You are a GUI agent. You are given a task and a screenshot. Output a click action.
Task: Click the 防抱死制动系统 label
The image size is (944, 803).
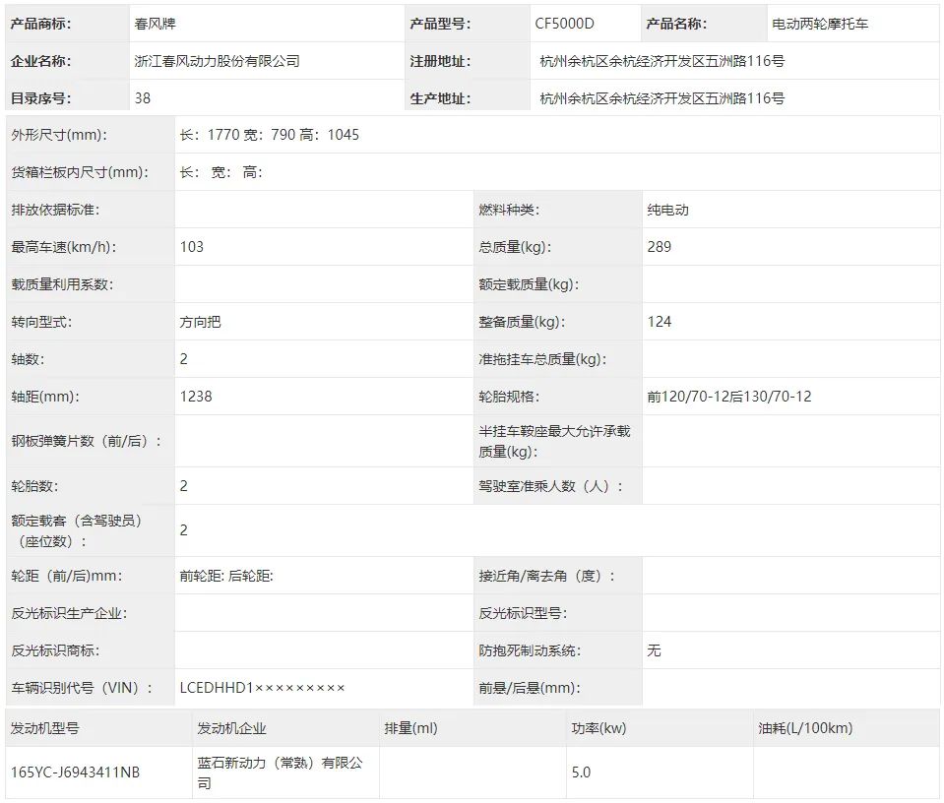pos(530,650)
